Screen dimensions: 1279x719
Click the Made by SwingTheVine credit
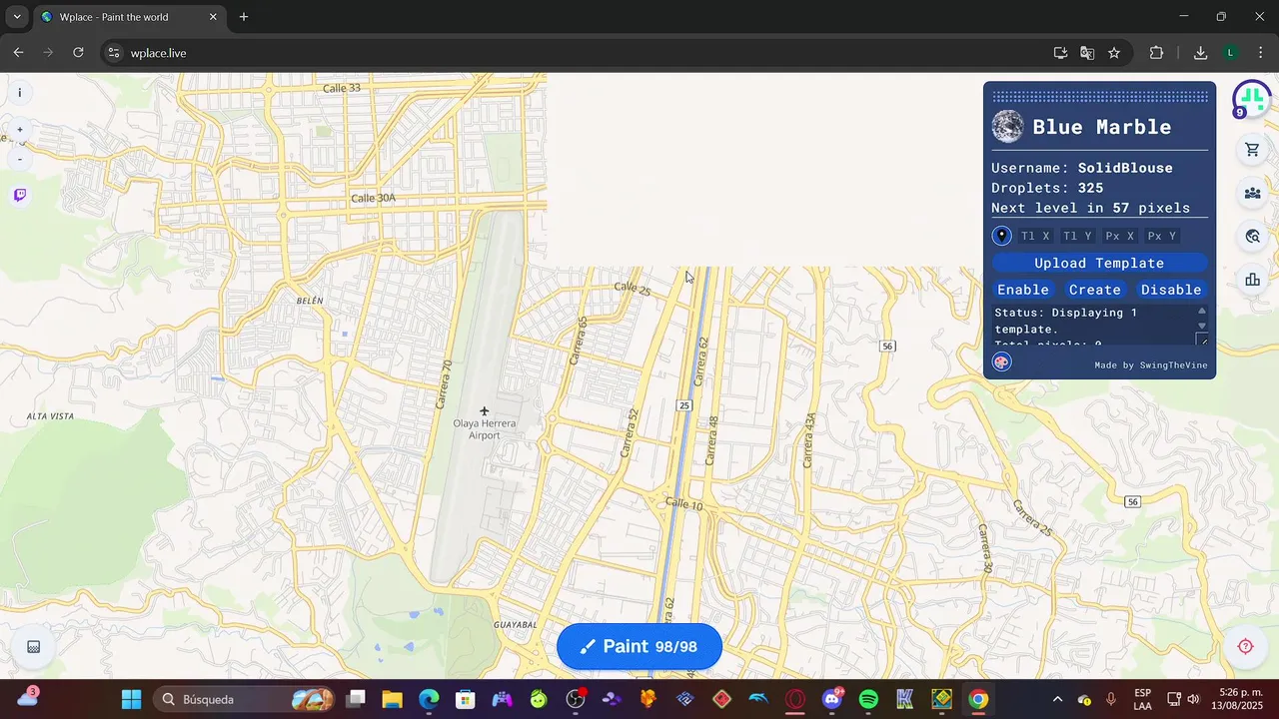pos(1151,365)
